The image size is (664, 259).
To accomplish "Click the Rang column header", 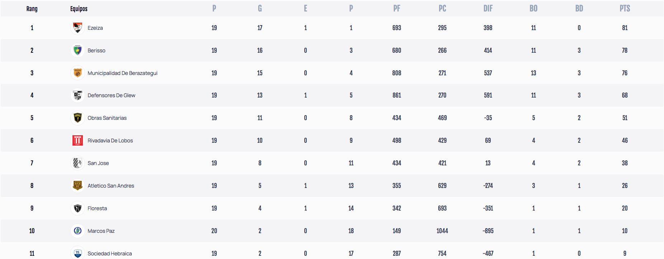I will click(32, 9).
